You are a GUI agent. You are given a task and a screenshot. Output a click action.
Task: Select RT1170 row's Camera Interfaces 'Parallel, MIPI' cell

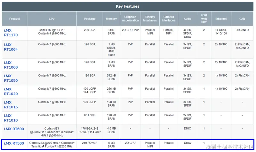tap(169, 33)
